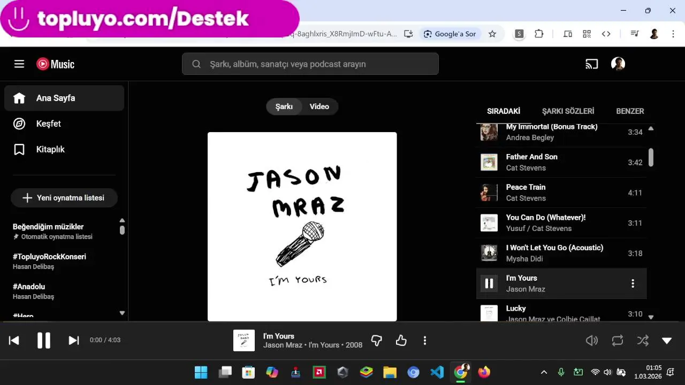The width and height of the screenshot is (685, 385).
Task: Click the Jason Mraz album artwork
Action: (x=302, y=227)
